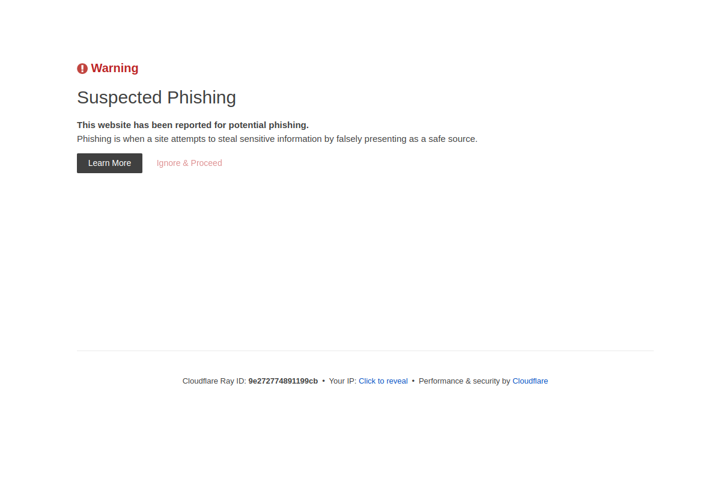Click the bullet separator before 'Performance & security'
This screenshot has width=721, height=481.
413,381
